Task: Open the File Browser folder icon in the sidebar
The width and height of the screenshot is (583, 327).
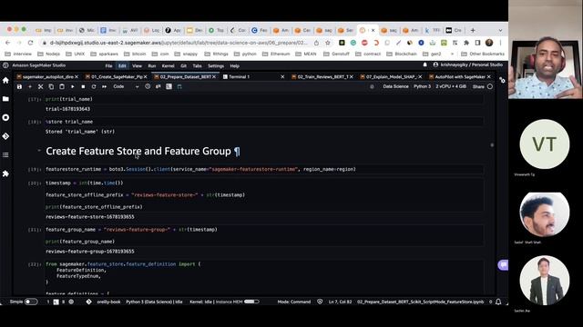Action: coord(5,99)
